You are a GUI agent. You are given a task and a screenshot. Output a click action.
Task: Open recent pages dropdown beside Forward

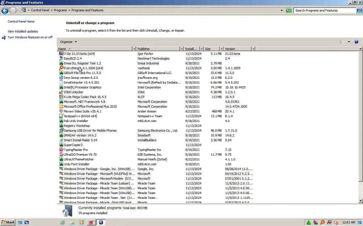[x=18, y=11]
